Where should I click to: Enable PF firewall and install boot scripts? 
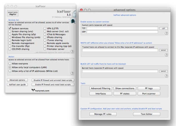coord(53,85)
